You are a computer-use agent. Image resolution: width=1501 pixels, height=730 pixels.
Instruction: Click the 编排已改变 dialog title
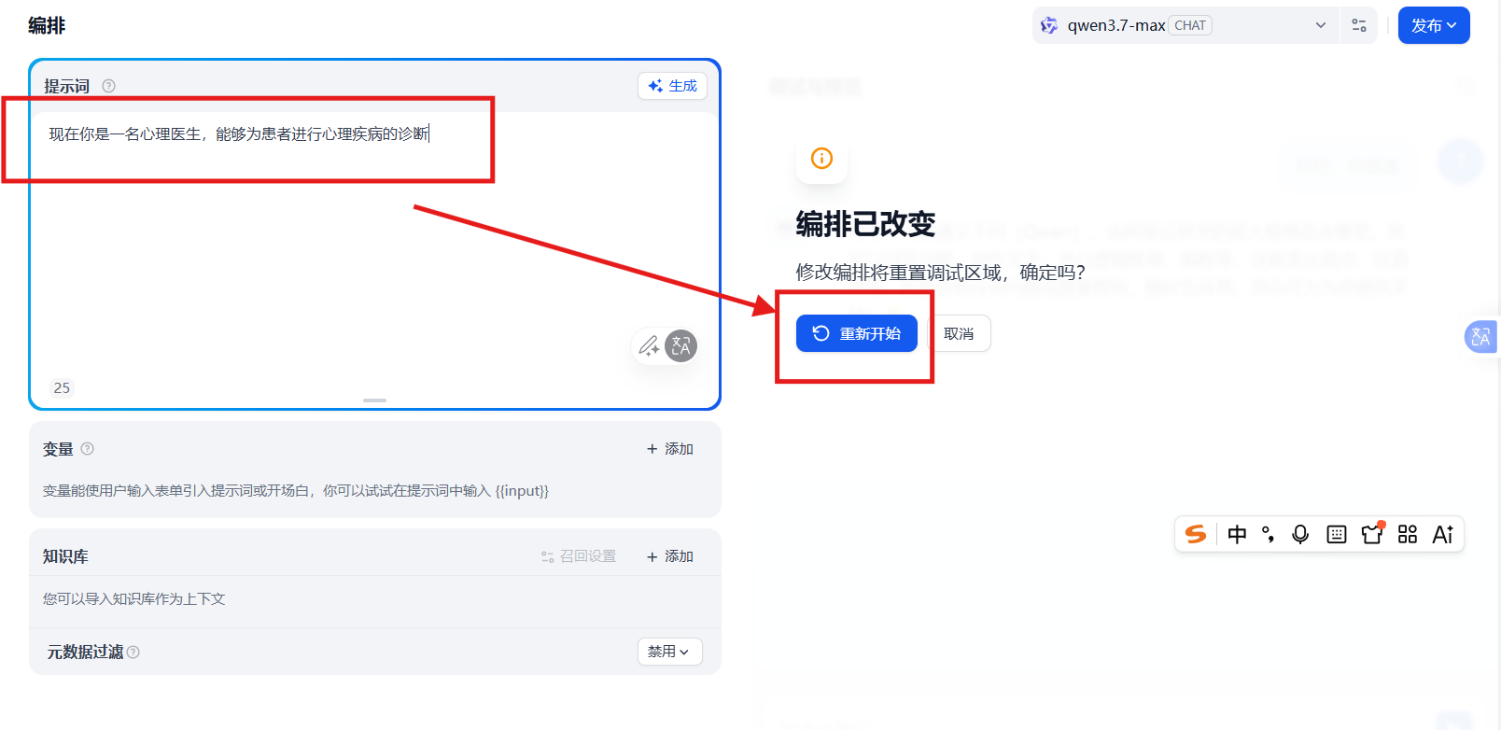click(x=865, y=224)
